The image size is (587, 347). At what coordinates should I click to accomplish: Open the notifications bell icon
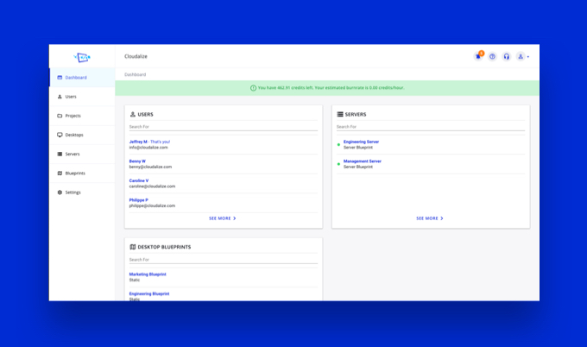478,56
